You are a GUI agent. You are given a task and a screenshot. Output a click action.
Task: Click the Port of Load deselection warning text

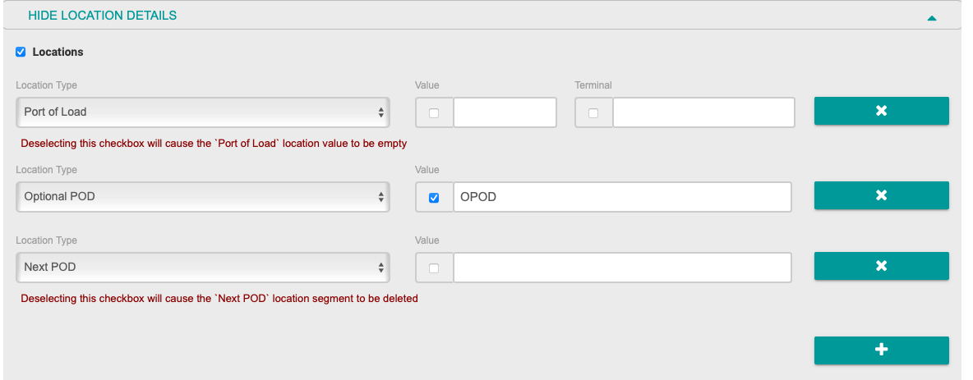(x=214, y=144)
